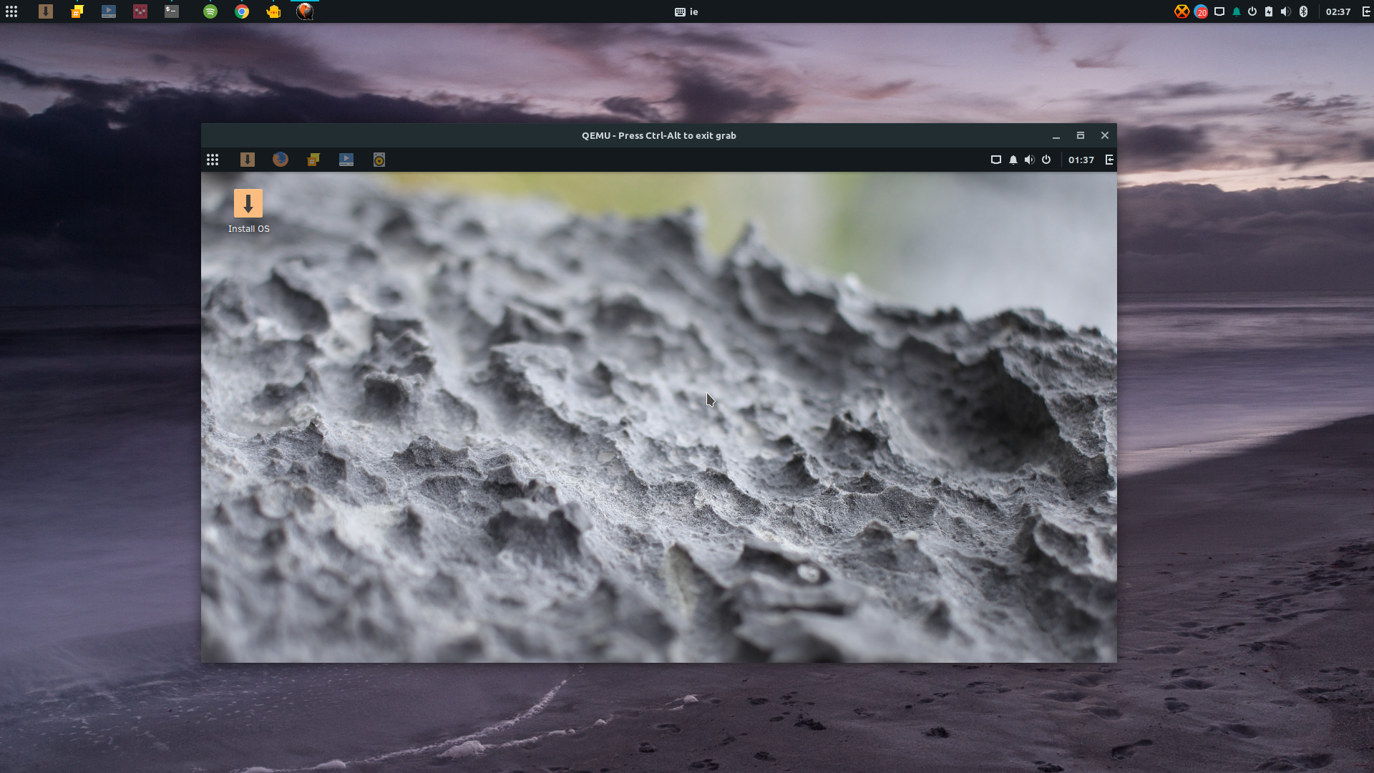Minimize the QEMU window
The height and width of the screenshot is (773, 1374).
1056,135
